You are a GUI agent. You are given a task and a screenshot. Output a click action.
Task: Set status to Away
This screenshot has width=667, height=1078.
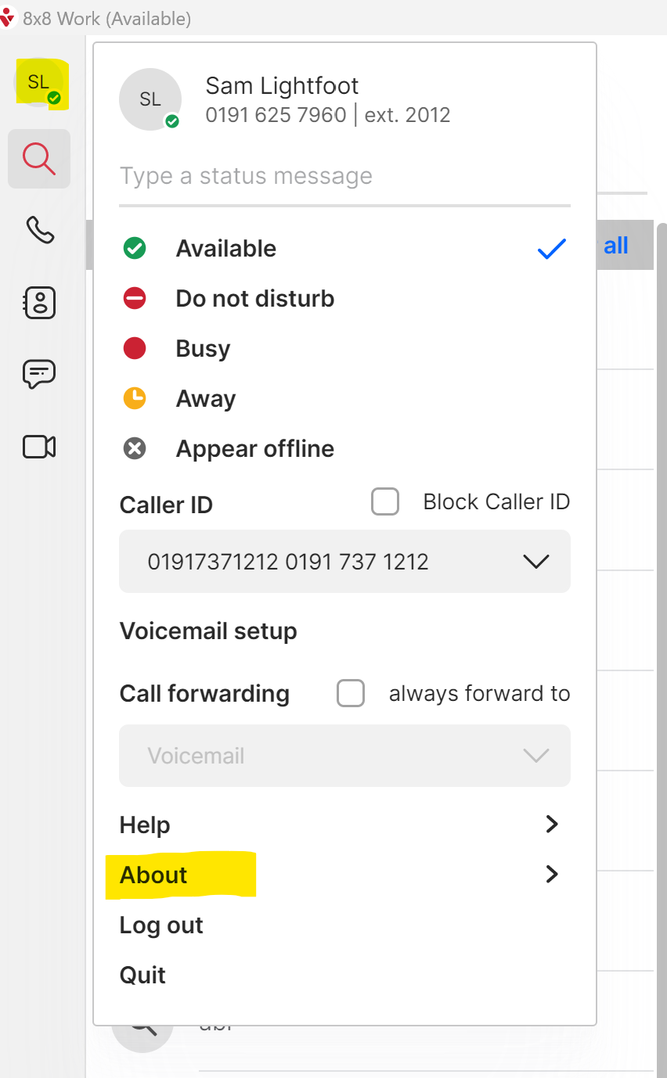(344, 399)
